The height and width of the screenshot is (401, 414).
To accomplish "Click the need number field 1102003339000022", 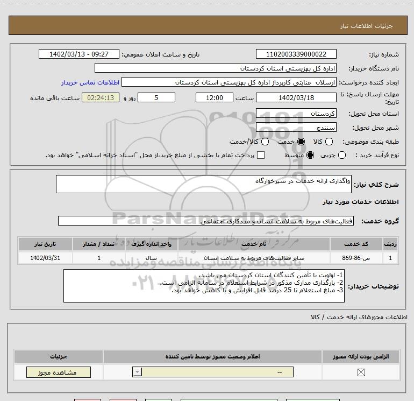I will (x=296, y=54).
